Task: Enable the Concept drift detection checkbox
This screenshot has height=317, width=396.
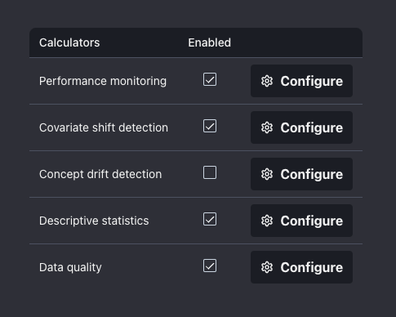Action: (210, 172)
